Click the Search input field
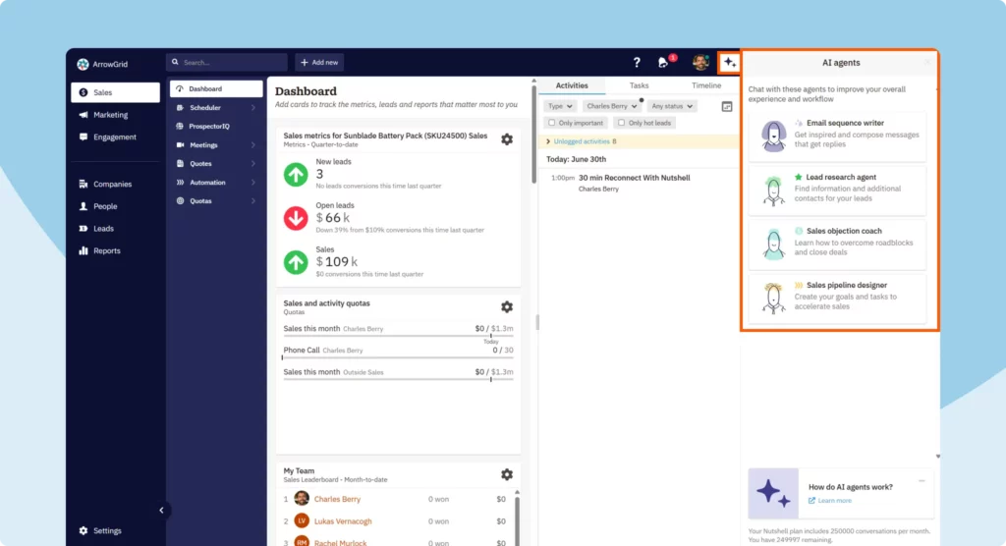 pyautogui.click(x=227, y=63)
